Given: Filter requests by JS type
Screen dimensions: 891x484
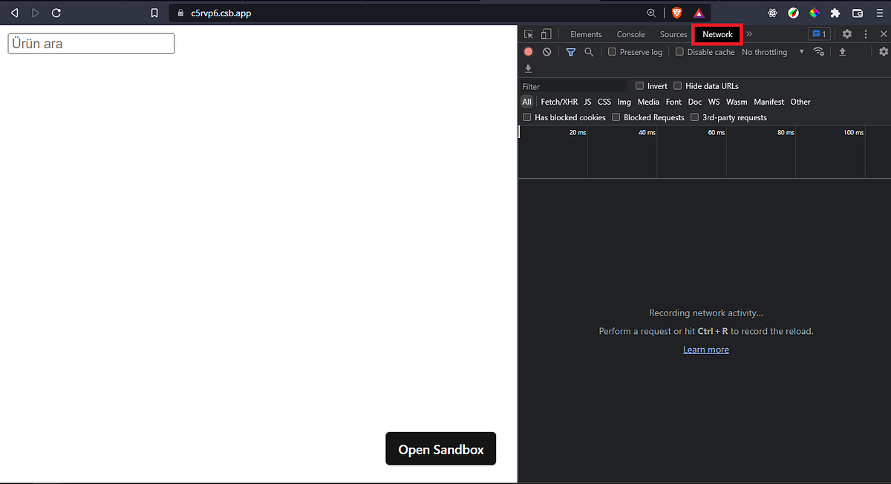Looking at the screenshot, I should (x=587, y=102).
